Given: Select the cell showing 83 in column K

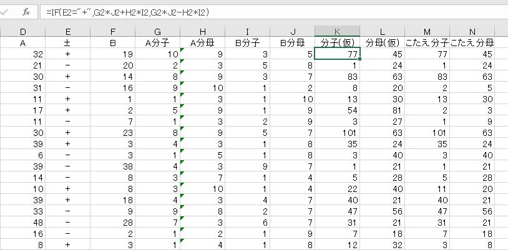Looking at the screenshot, I should (337, 77).
